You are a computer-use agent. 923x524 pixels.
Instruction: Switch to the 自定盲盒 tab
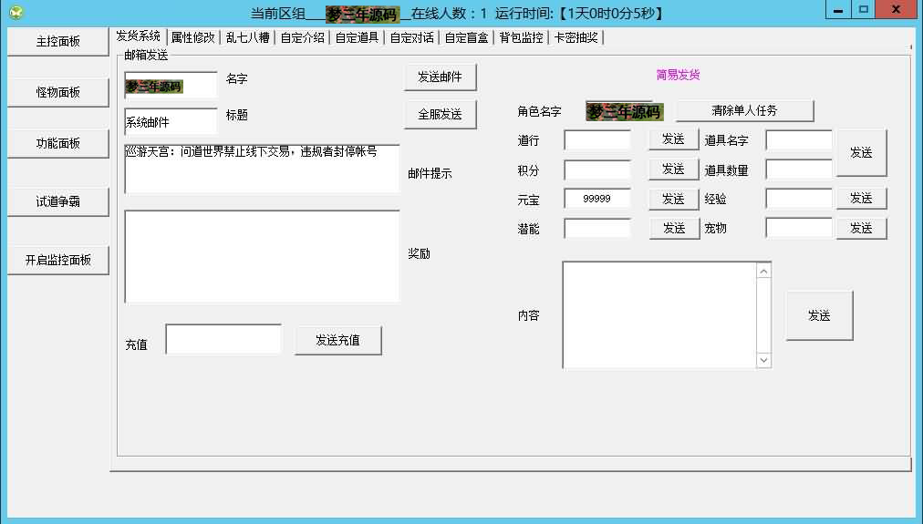(x=467, y=37)
